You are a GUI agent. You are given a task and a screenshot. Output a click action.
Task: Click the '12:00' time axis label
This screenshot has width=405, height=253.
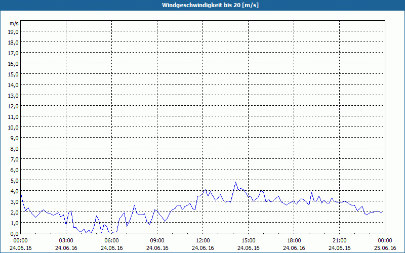203,241
